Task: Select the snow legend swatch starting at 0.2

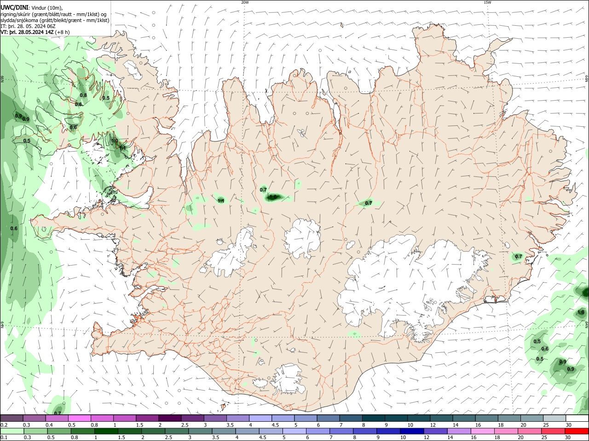Action: (12, 418)
